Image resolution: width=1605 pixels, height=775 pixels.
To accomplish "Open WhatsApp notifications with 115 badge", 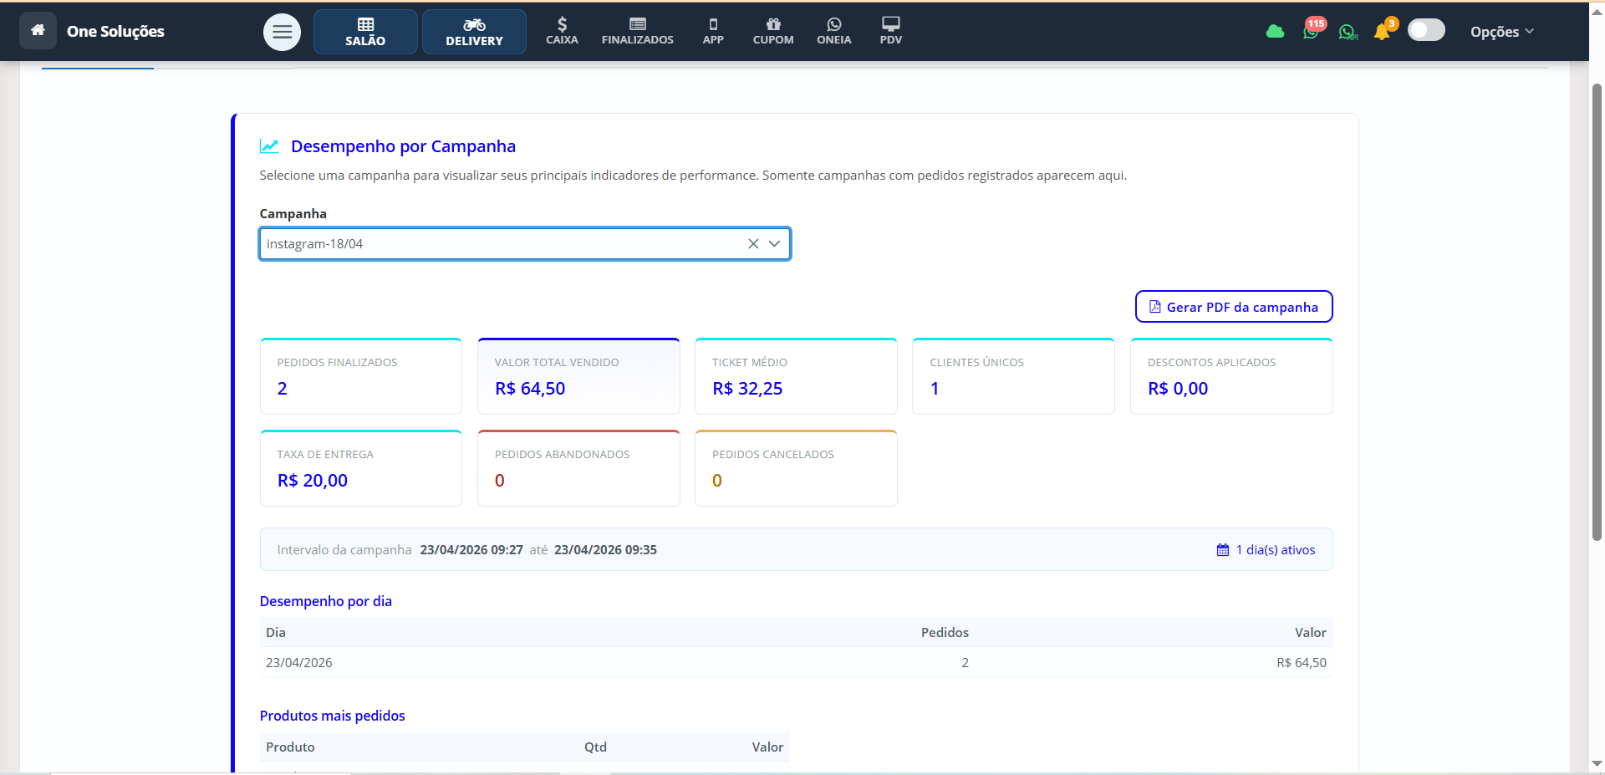I will click(1311, 32).
